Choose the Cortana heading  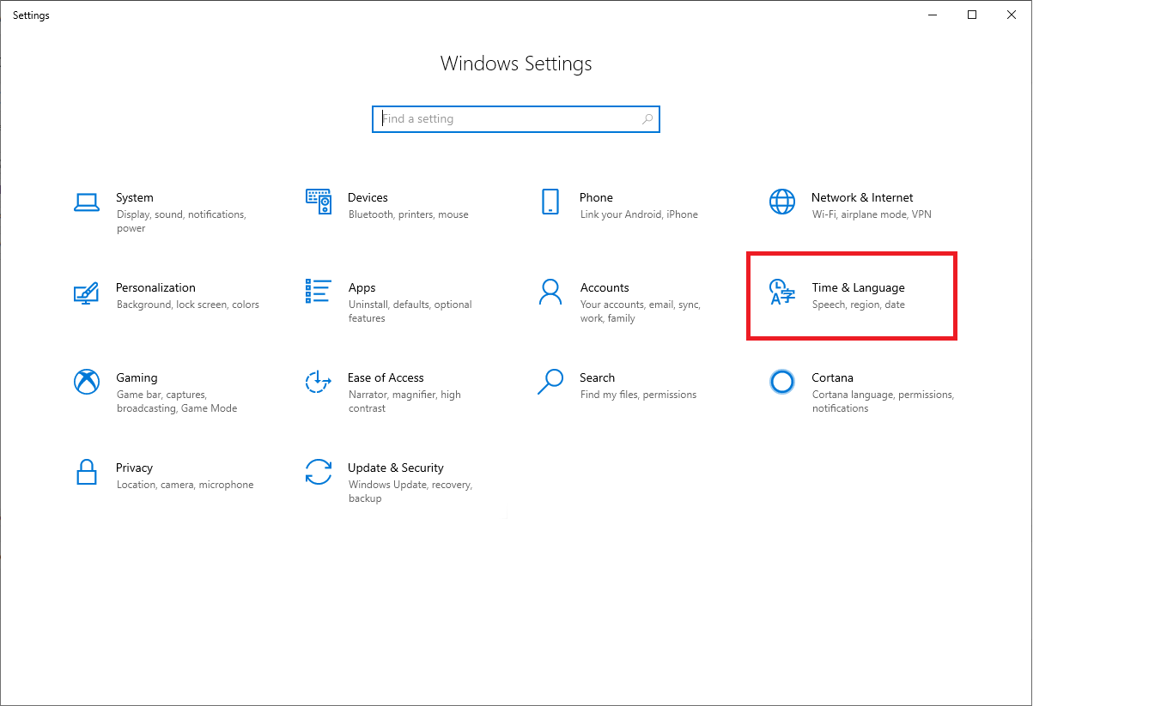(832, 377)
